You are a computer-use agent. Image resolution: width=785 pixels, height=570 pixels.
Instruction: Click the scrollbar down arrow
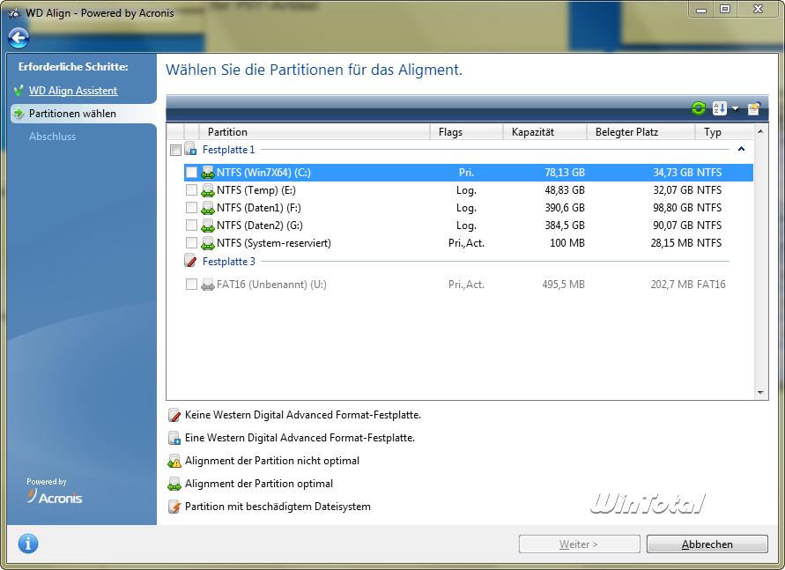pyautogui.click(x=760, y=393)
